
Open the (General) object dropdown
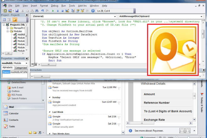[115, 16]
